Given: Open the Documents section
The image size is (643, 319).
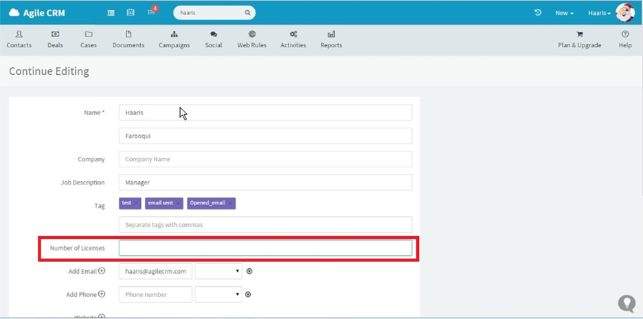Looking at the screenshot, I should 128,40.
